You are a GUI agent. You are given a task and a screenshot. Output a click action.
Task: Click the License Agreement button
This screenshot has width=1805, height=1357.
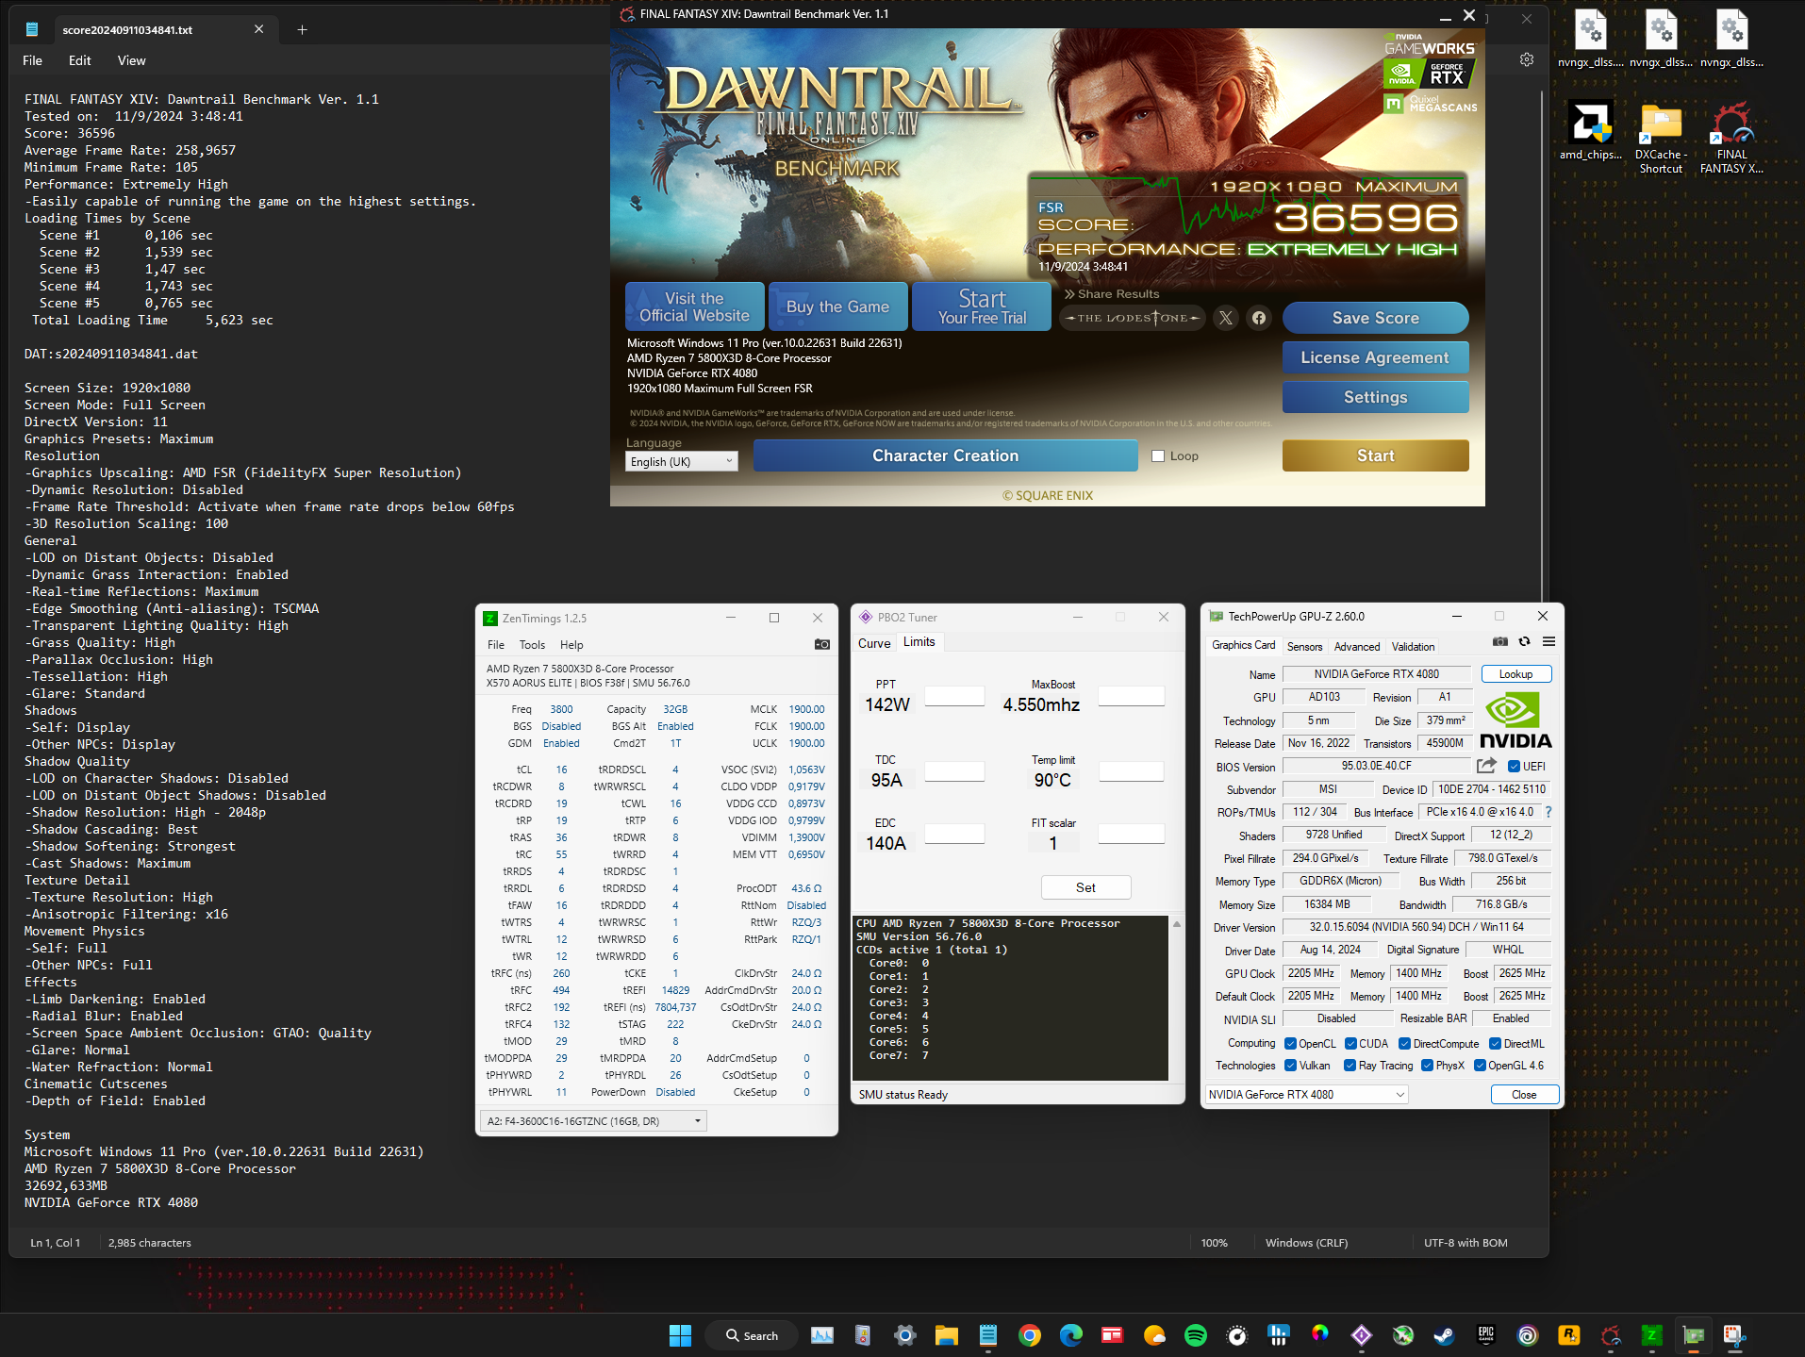1375,358
